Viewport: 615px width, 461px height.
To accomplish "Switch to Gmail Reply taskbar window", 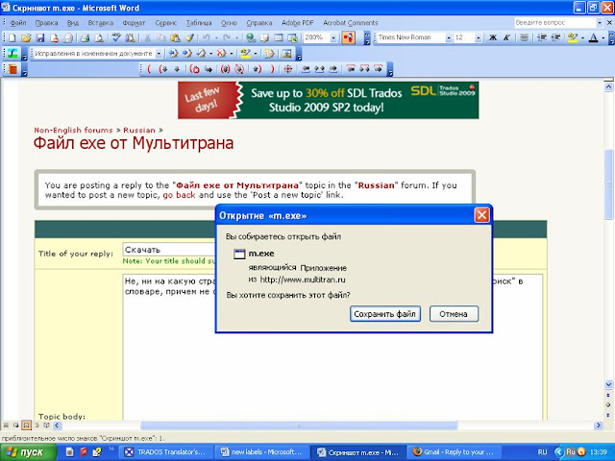I will (x=454, y=452).
